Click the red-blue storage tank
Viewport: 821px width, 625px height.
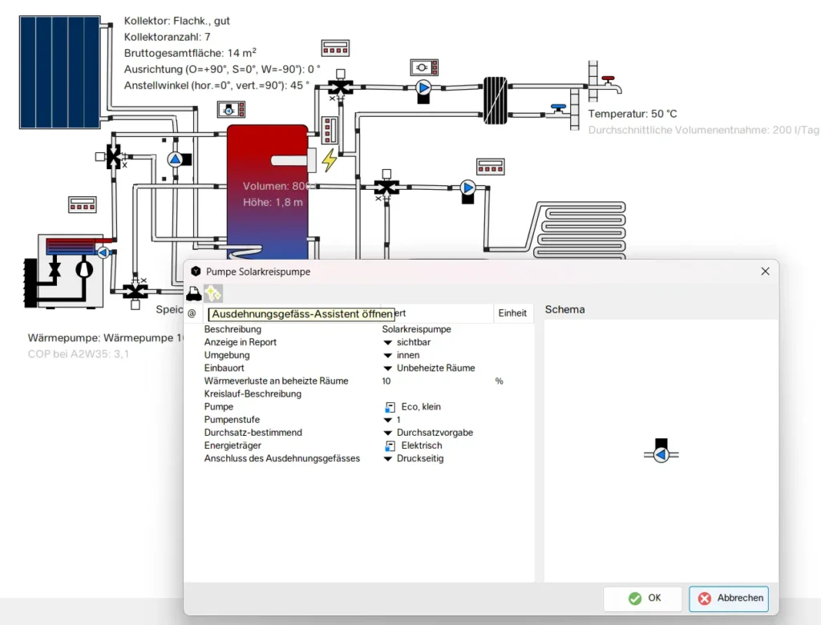(267, 192)
